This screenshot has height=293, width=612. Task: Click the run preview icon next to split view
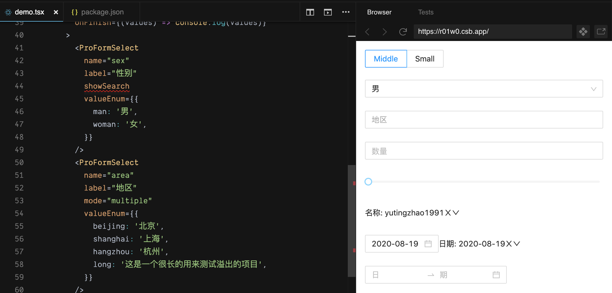(328, 12)
